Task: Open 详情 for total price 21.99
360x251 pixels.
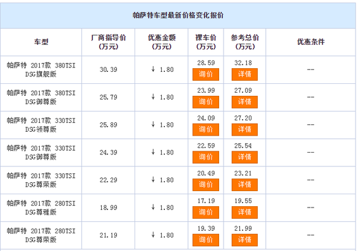Action: point(244,240)
